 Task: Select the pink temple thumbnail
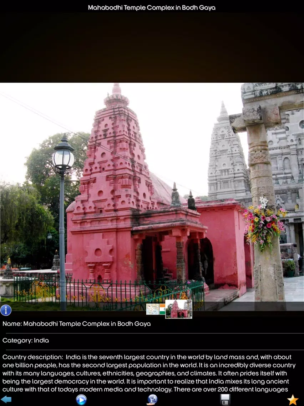pos(179,309)
